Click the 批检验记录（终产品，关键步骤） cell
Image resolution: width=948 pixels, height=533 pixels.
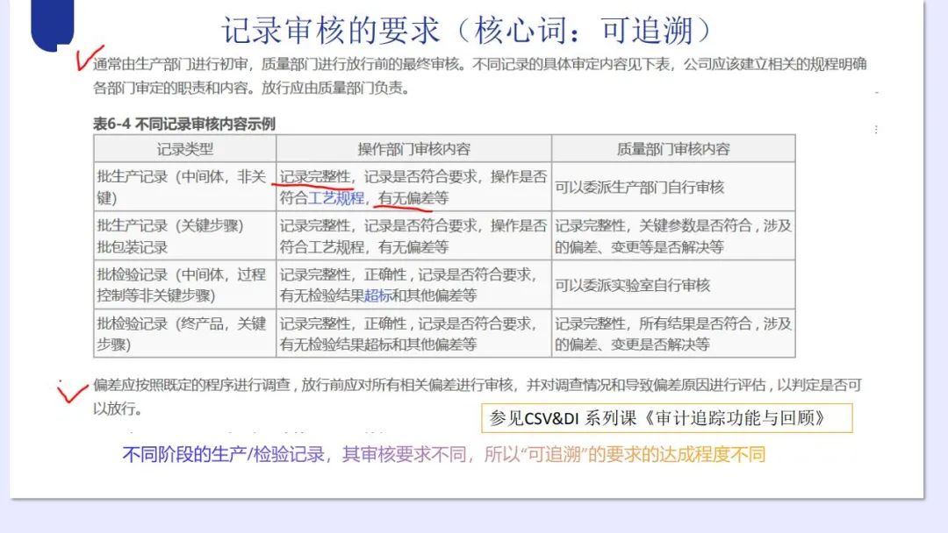pos(182,334)
